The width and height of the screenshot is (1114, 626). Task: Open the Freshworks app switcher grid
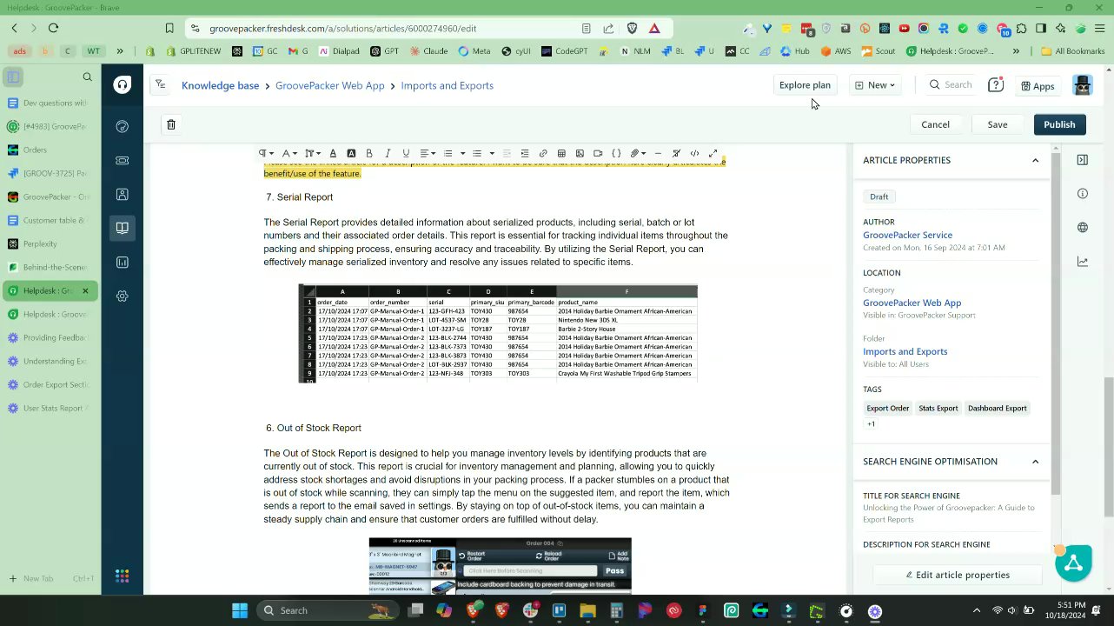click(x=123, y=576)
